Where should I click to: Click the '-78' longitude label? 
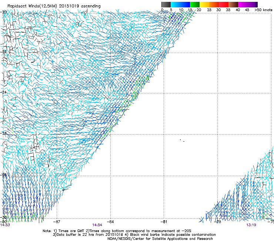(x=218, y=222)
